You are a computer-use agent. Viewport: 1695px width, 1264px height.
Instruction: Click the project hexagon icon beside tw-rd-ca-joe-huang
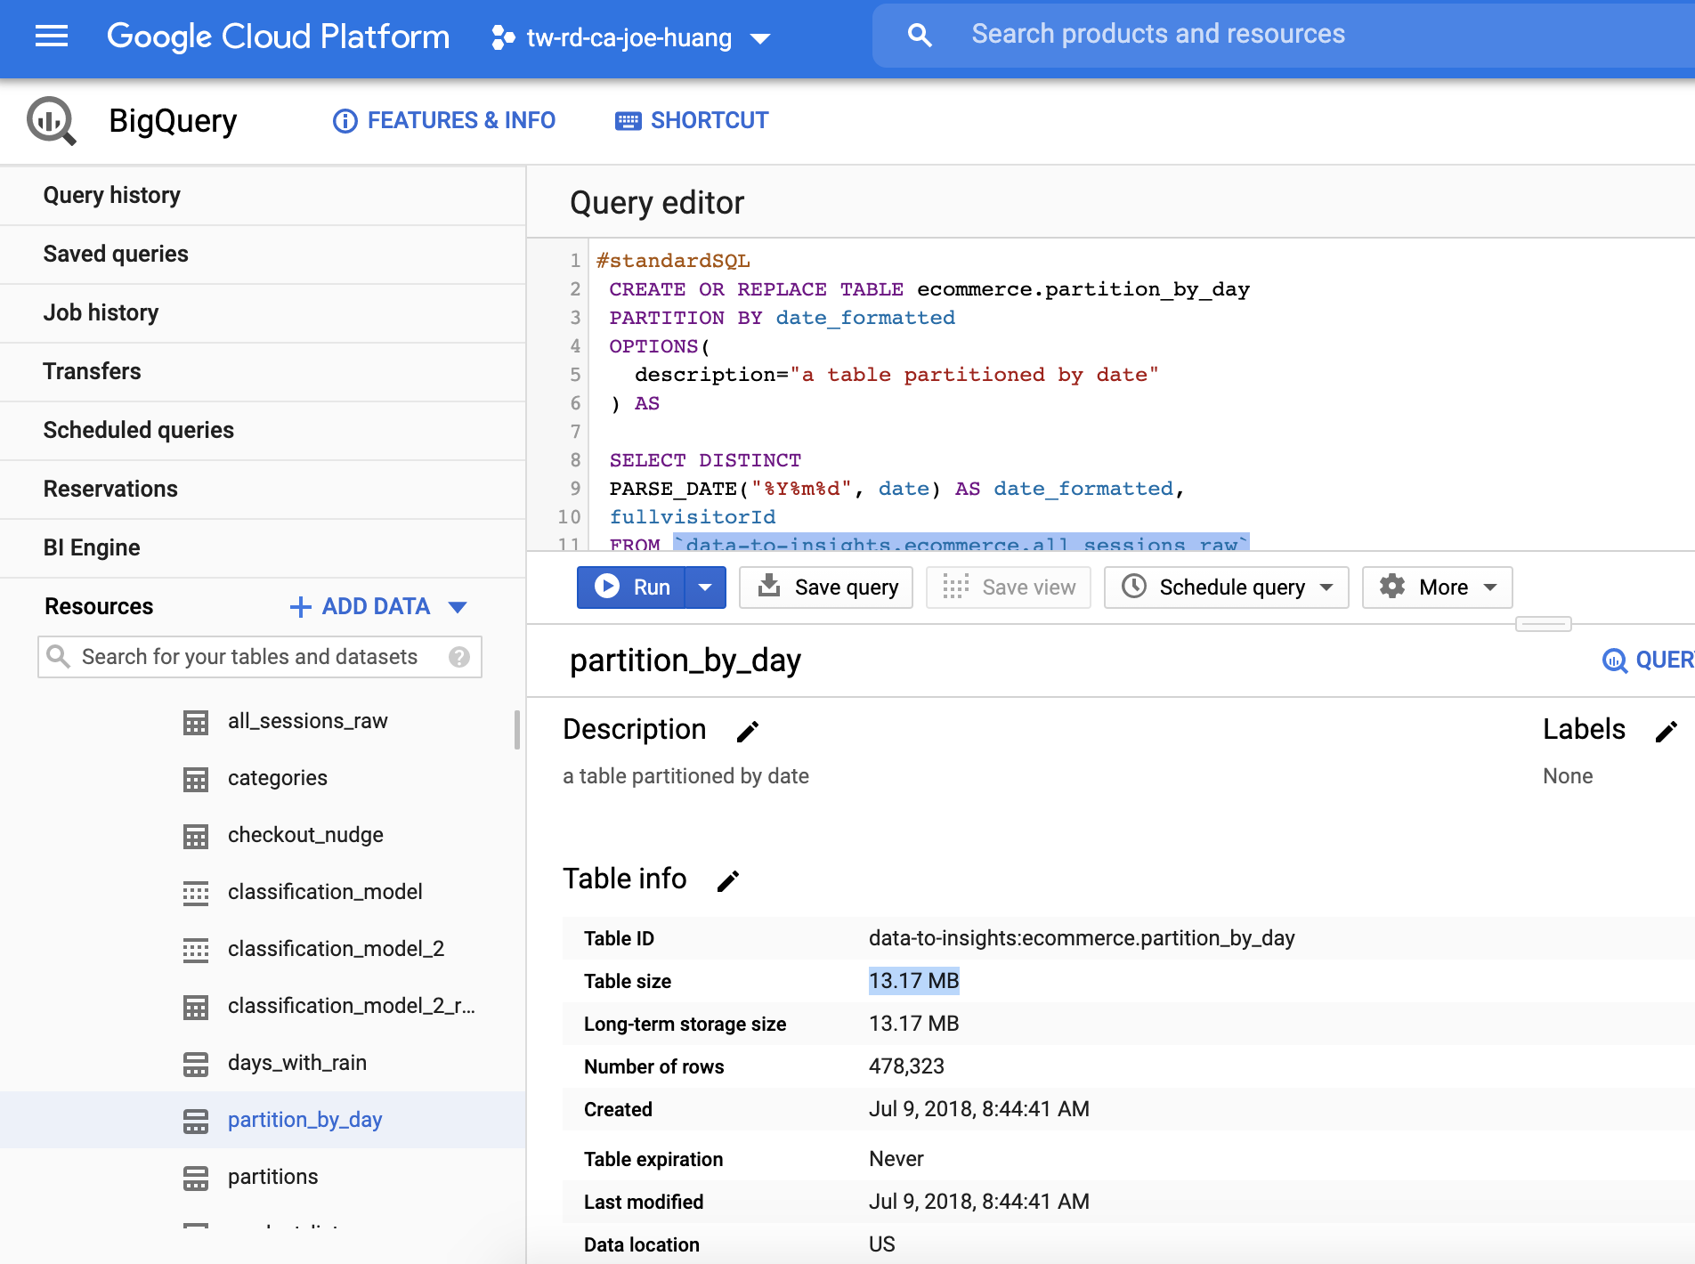pyautogui.click(x=503, y=37)
